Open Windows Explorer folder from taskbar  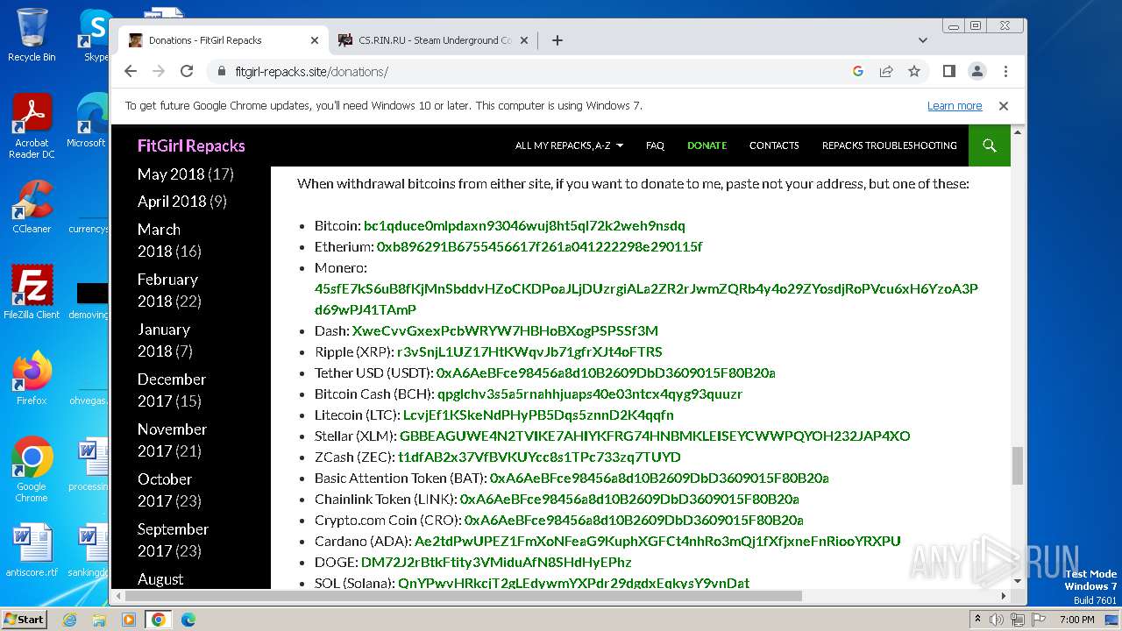click(99, 620)
